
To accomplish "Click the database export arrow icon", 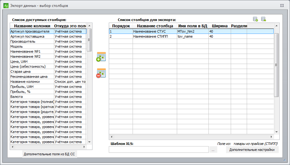I will pyautogui.click(x=264, y=19).
